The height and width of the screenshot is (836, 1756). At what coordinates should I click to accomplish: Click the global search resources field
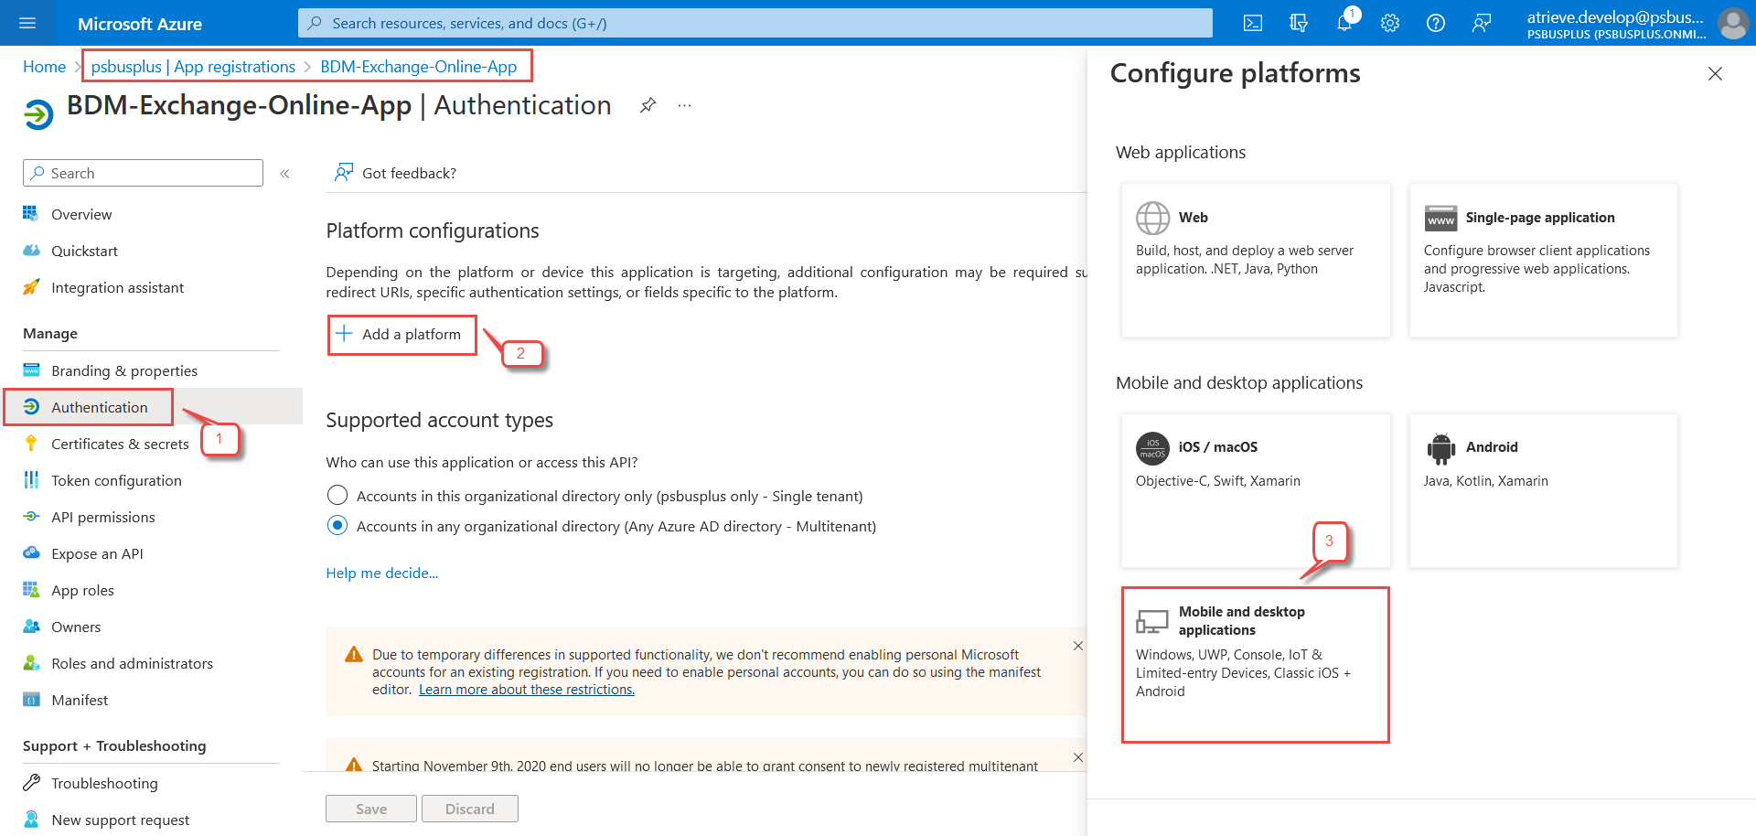click(755, 23)
